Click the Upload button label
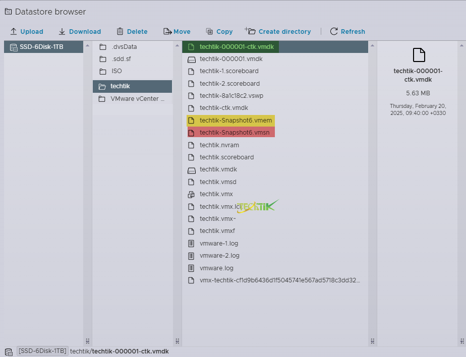Screen dimensions: 466x357 click(x=32, y=31)
